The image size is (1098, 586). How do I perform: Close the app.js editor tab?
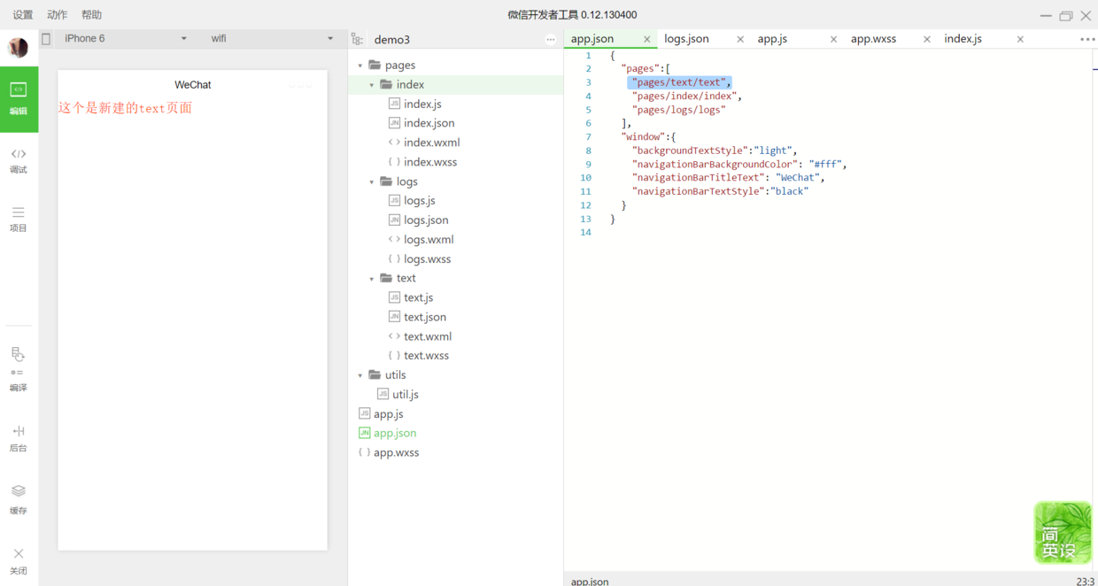point(833,39)
